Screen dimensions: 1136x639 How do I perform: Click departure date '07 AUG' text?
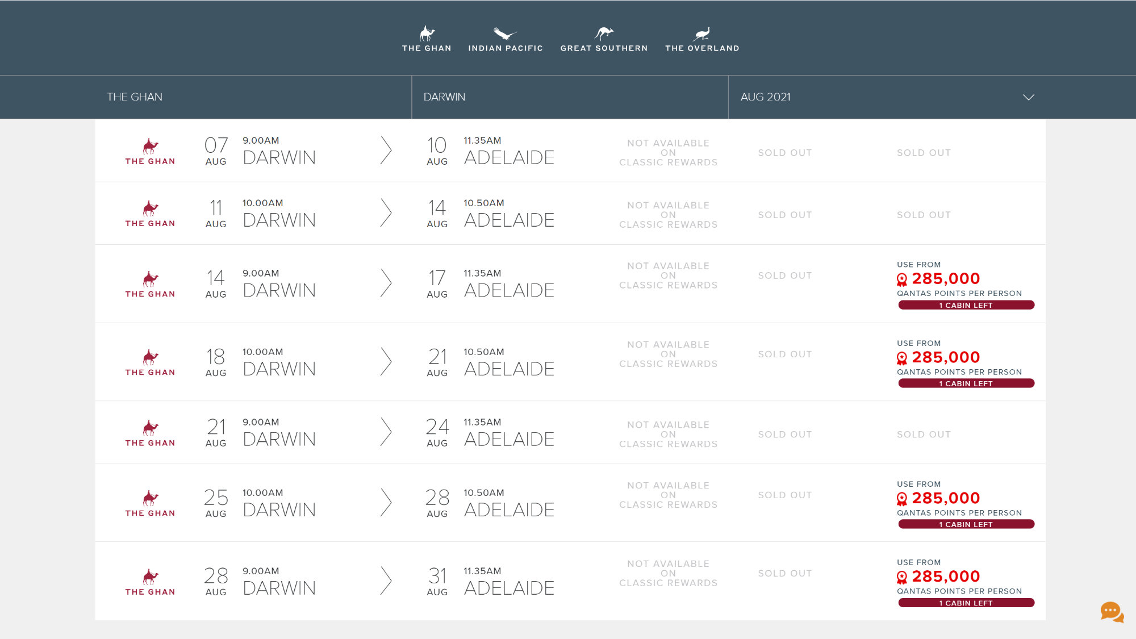[x=216, y=151]
